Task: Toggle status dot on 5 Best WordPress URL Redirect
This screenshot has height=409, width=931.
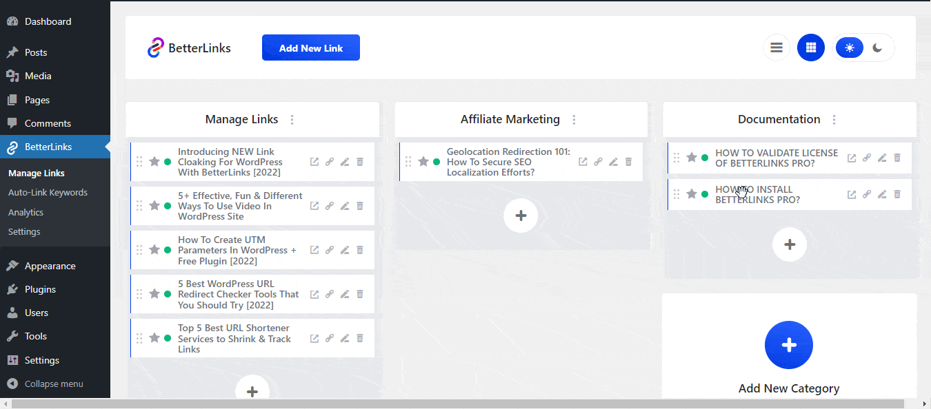Action: pos(166,293)
